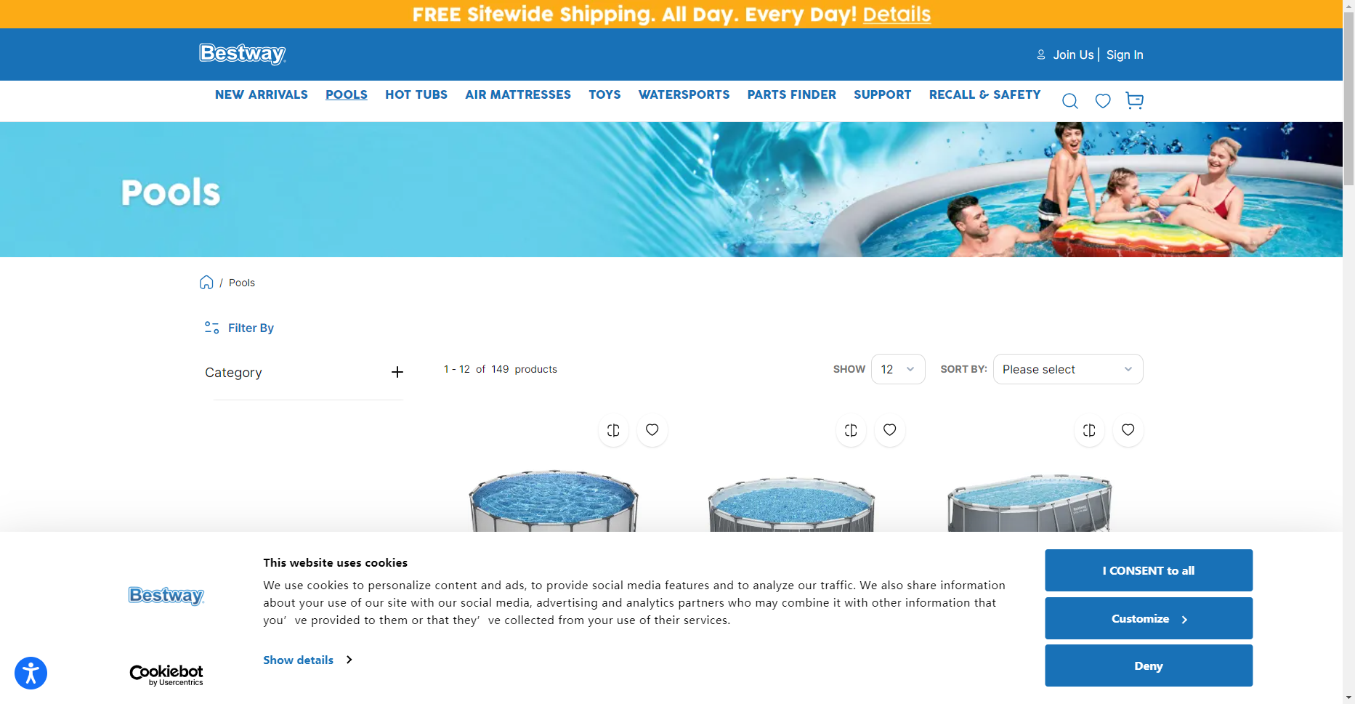Click the compare icon on third pool

[x=1089, y=430]
